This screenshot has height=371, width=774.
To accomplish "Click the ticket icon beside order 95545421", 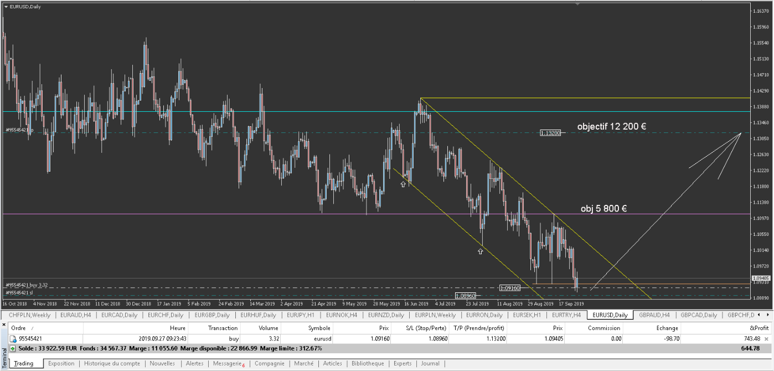I will pos(13,338).
